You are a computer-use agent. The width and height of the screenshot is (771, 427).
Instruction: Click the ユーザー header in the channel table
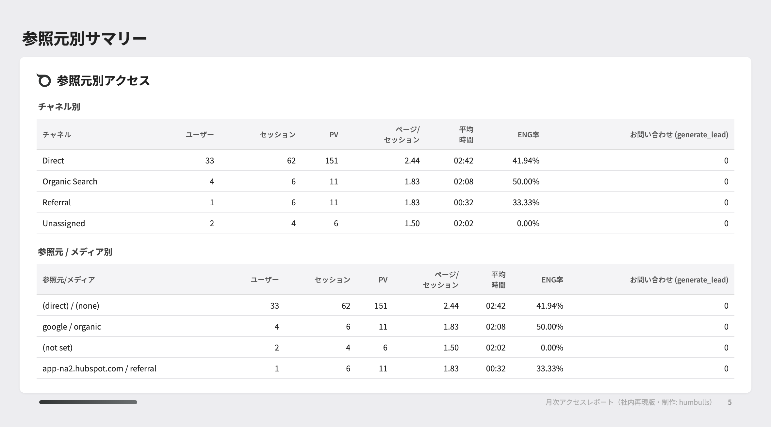[x=200, y=134]
